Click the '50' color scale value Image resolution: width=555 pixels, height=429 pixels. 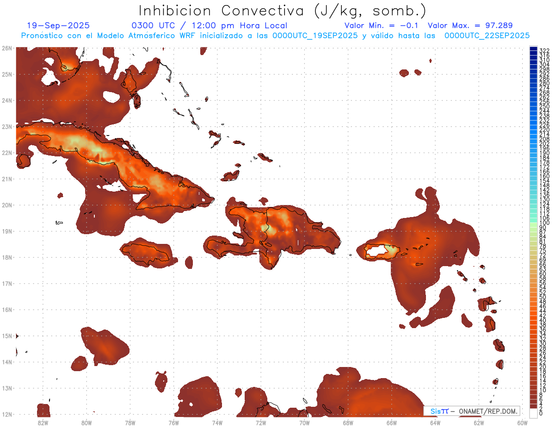pyautogui.click(x=543, y=297)
